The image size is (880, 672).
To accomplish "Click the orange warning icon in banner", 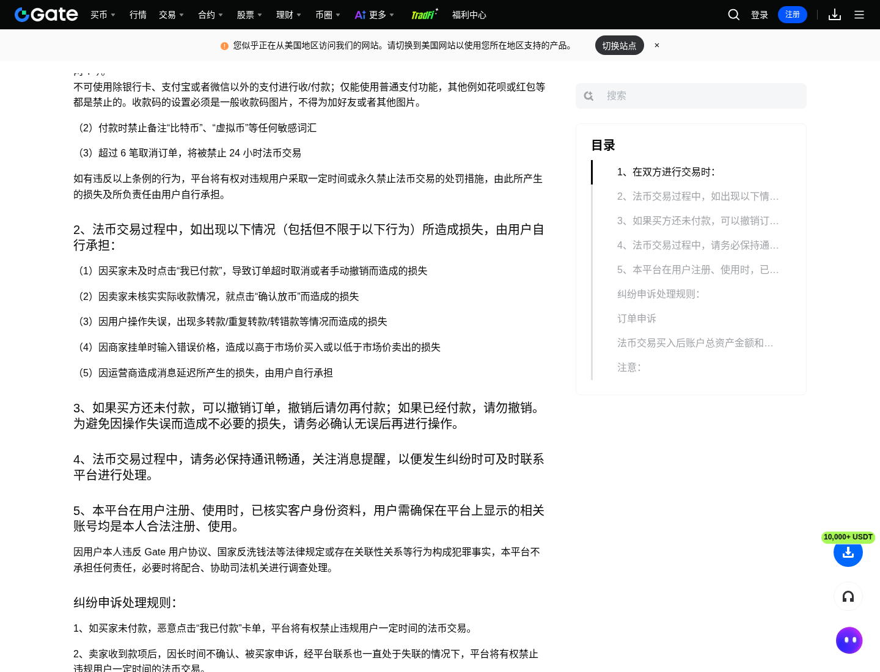I will [x=224, y=46].
